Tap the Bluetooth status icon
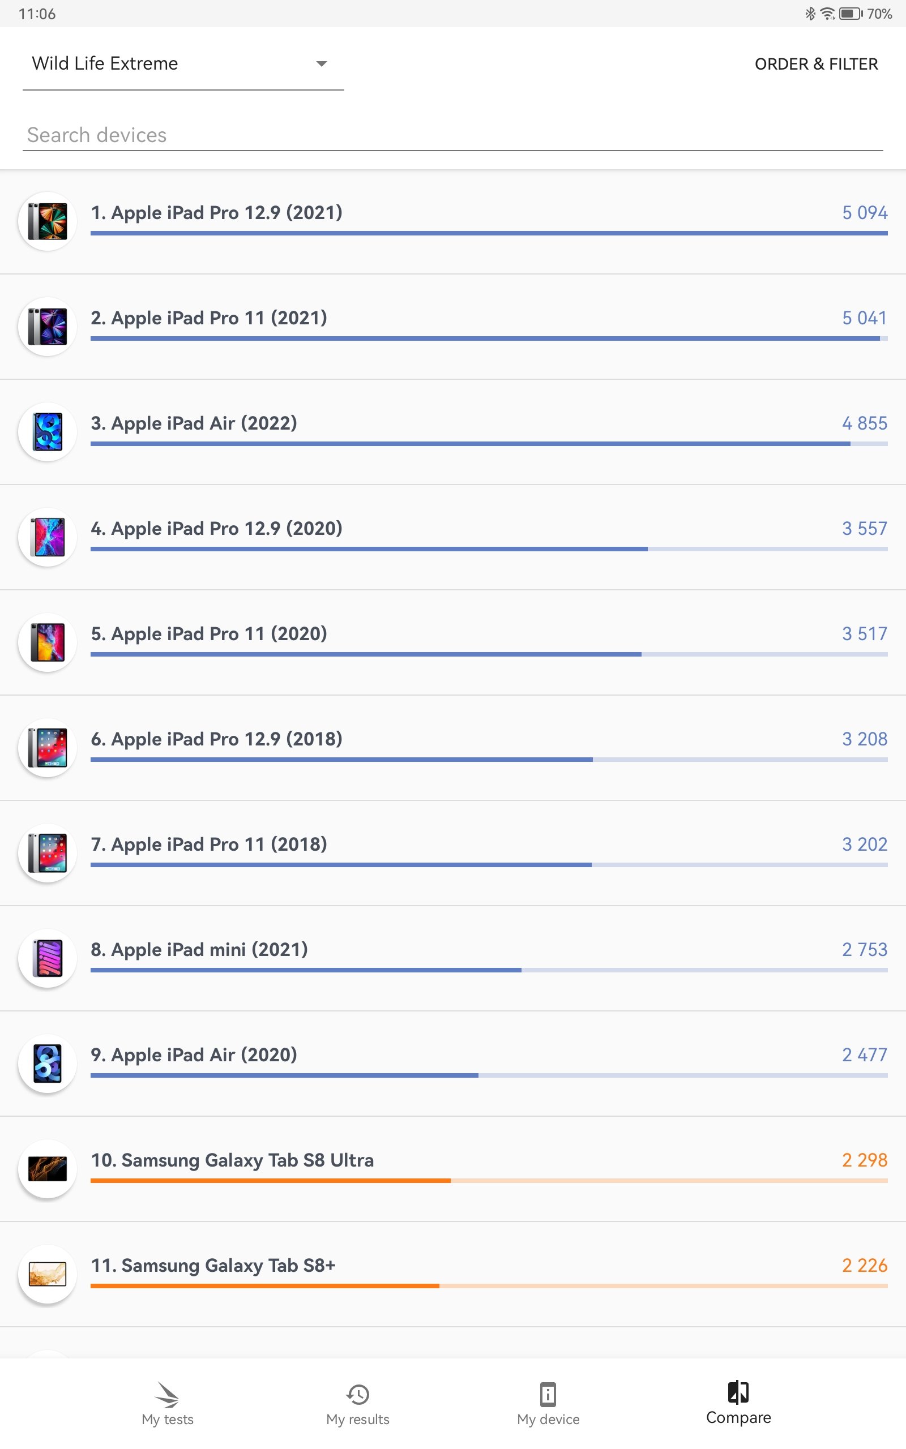Screen dimensions: 906x1449 click(x=810, y=13)
